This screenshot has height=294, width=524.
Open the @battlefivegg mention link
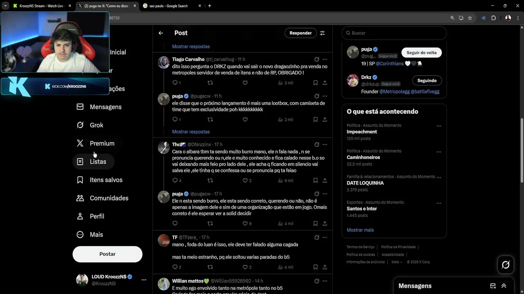pos(425,91)
